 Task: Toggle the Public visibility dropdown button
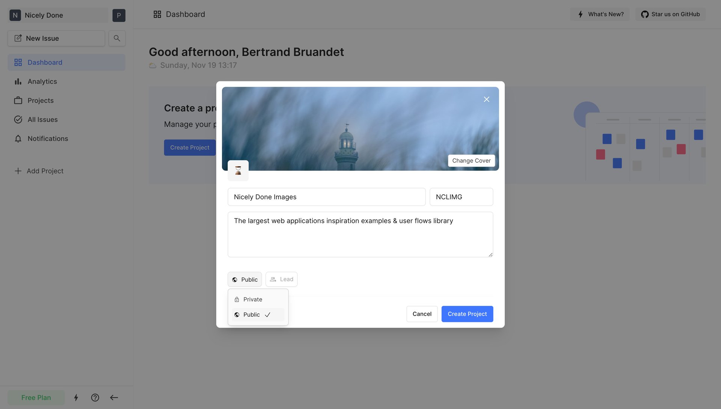point(245,280)
